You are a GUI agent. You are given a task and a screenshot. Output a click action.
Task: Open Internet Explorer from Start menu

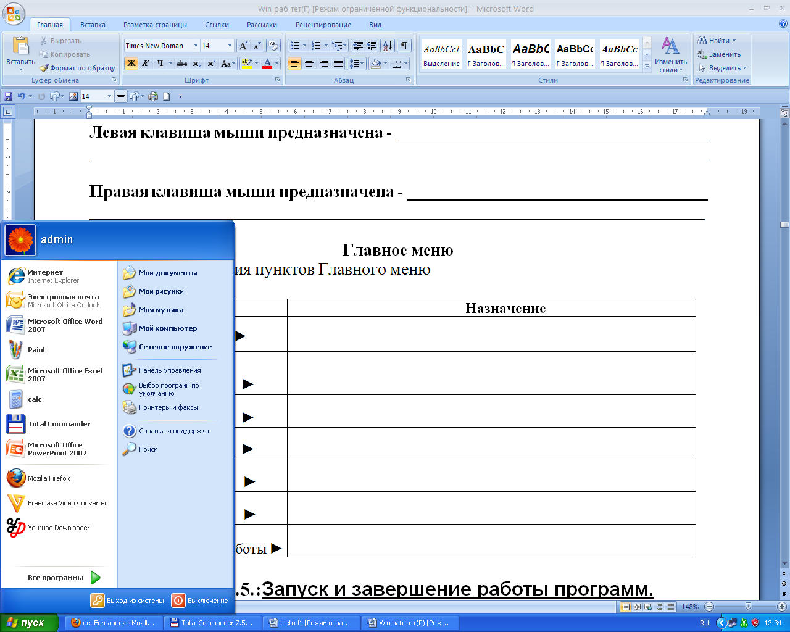[59, 276]
